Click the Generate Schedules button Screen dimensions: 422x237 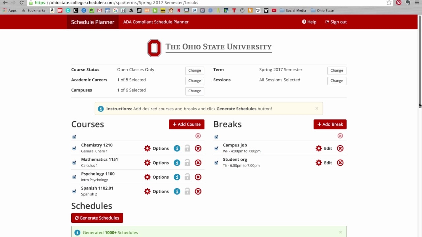pos(97,218)
